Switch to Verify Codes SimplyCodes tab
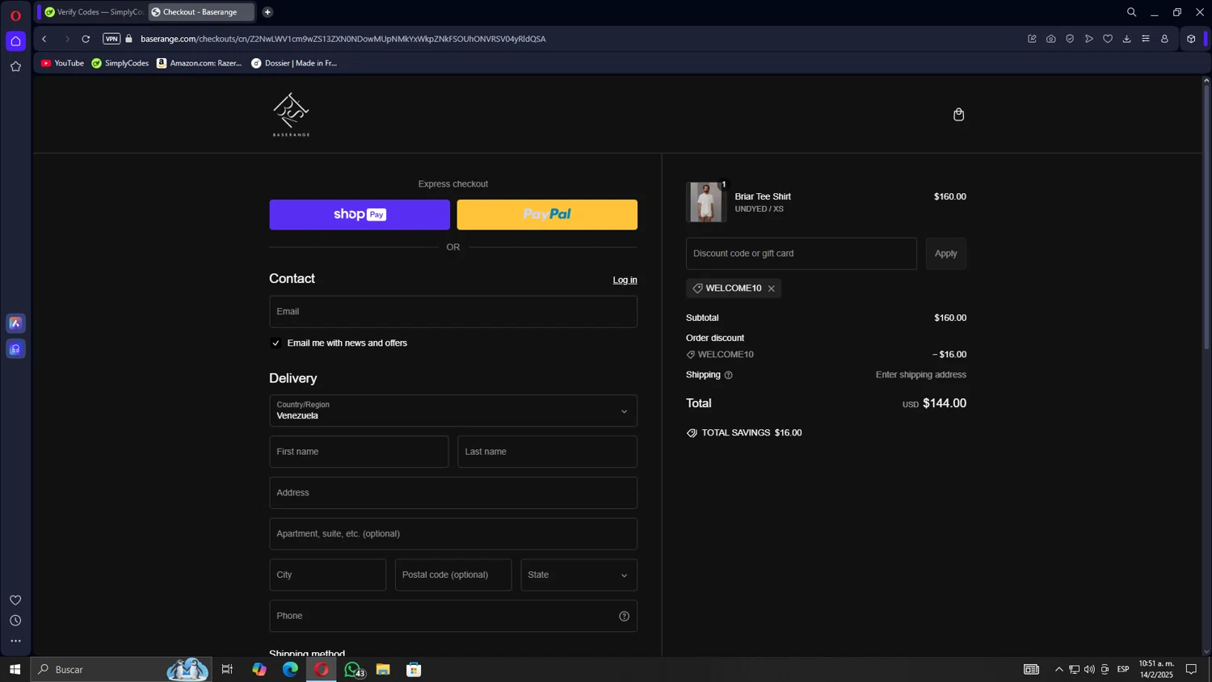This screenshot has height=682, width=1212. (93, 12)
